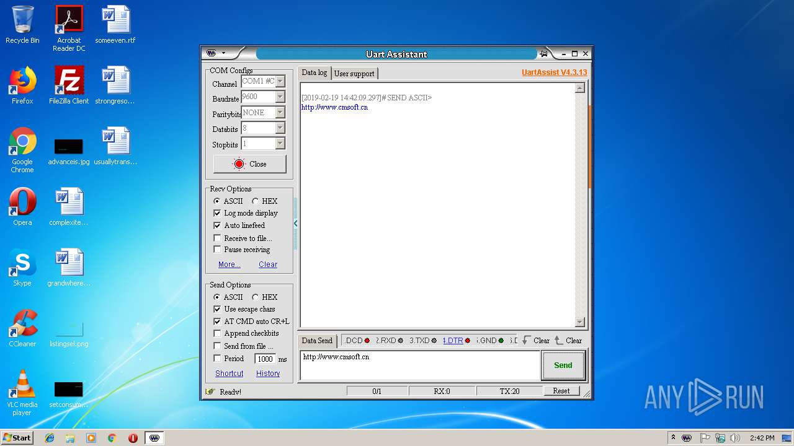794x446 pixels.
Task: Launch VLC media player from the desktop
Action: pyautogui.click(x=22, y=393)
